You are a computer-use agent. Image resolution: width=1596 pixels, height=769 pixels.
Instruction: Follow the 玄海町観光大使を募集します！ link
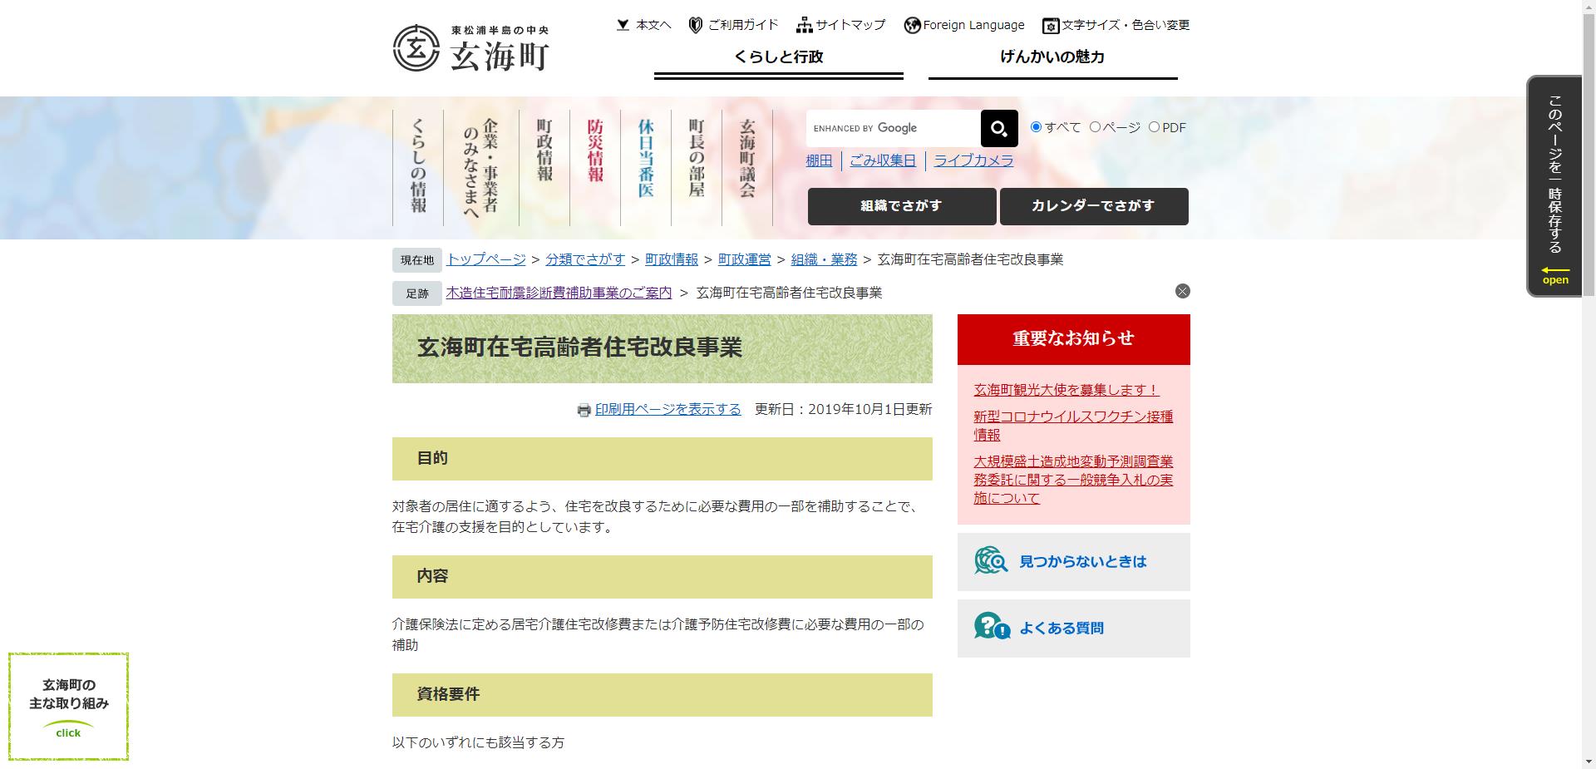(1065, 389)
